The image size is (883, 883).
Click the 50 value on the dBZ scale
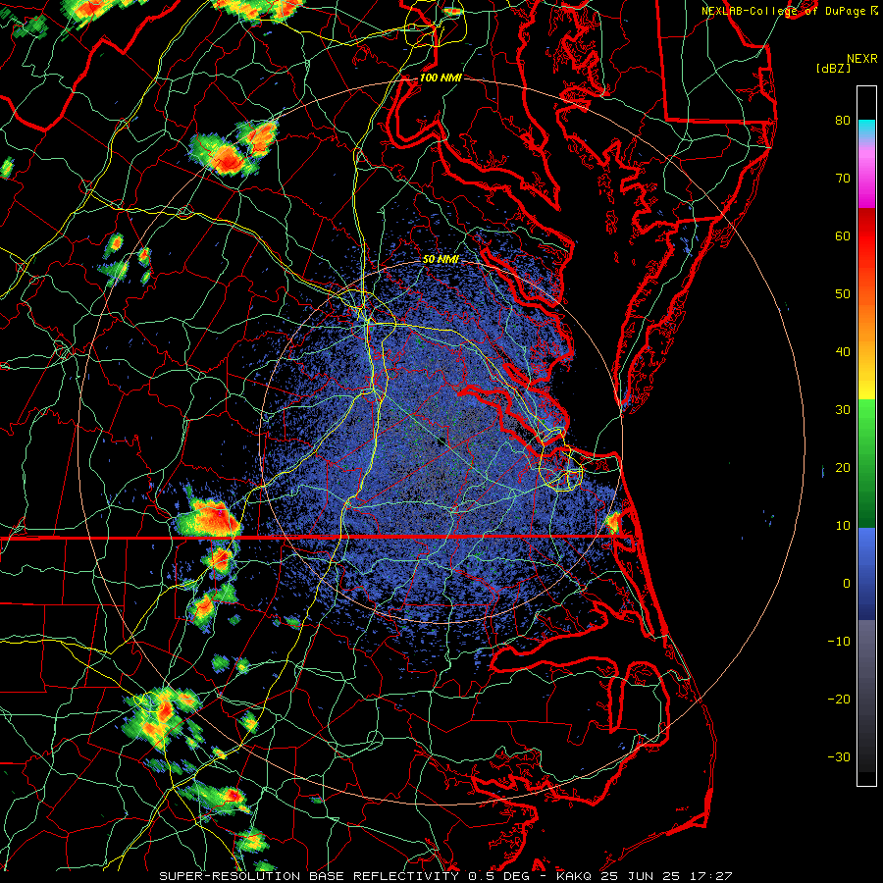pos(843,294)
